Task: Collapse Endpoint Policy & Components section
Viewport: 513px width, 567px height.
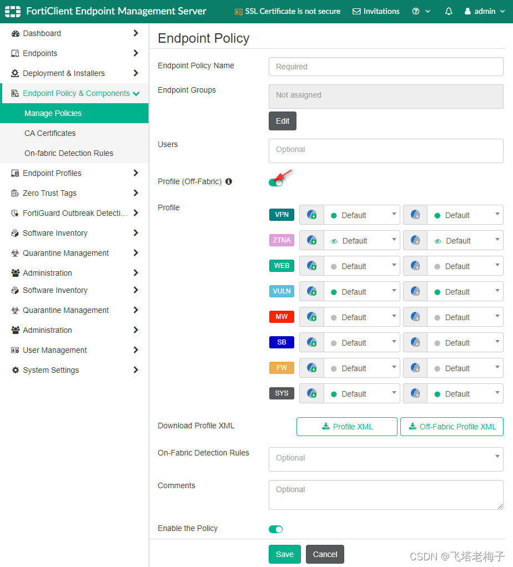Action: 74,93
